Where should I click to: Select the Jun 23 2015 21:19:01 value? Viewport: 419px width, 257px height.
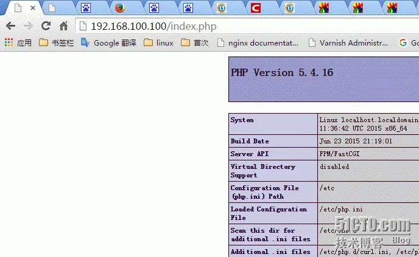(x=356, y=141)
